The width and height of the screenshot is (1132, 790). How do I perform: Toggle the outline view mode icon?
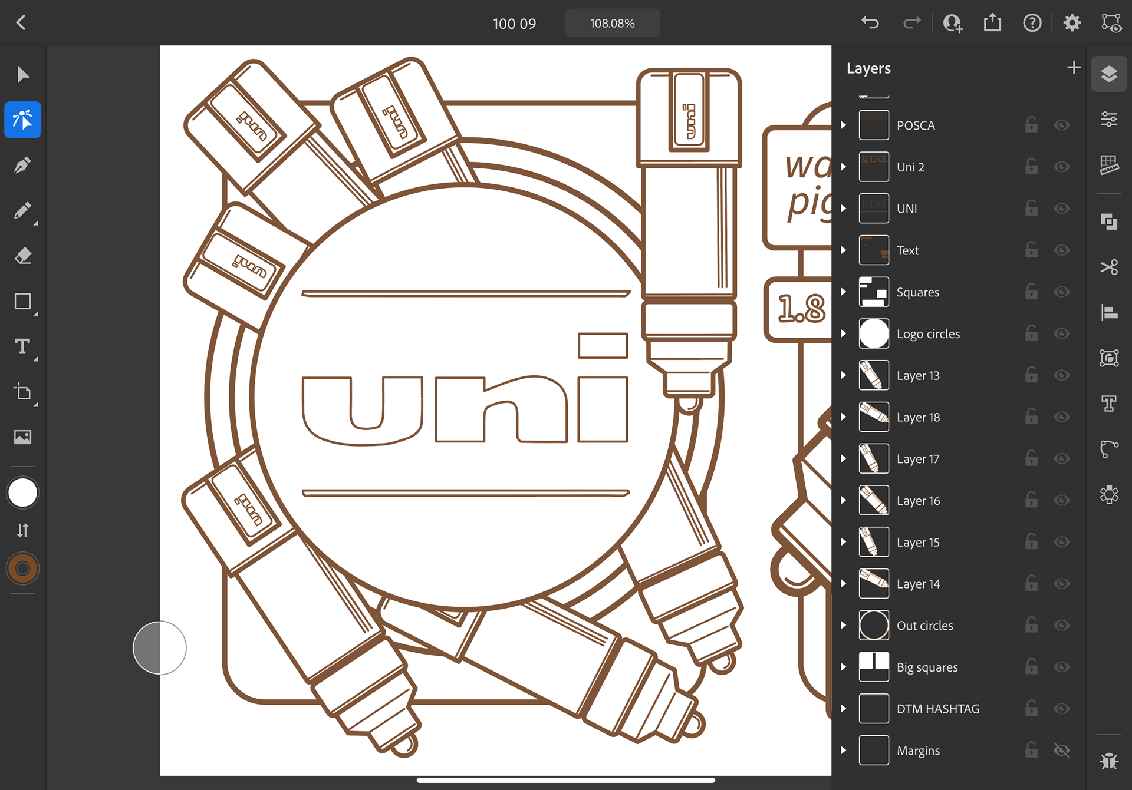1111,23
